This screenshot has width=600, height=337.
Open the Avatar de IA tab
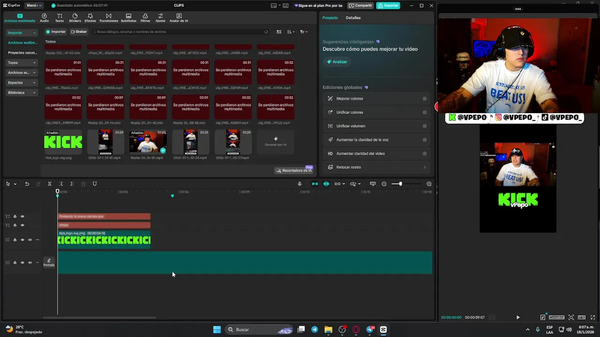click(x=179, y=18)
